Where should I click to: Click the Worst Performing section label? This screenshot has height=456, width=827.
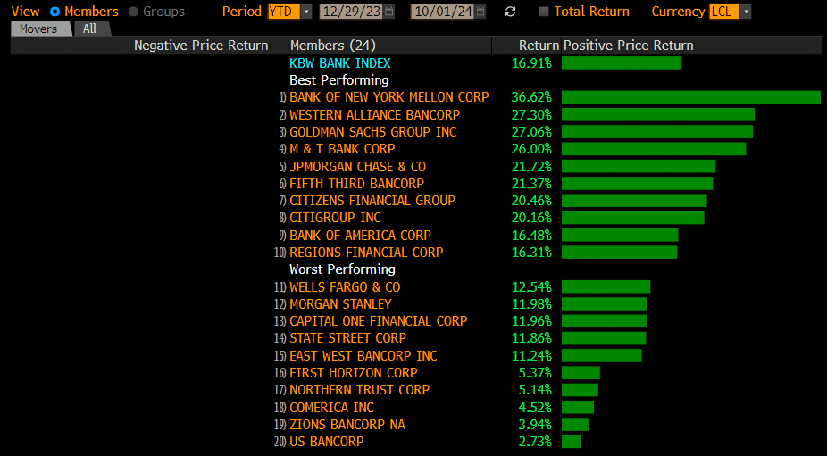pyautogui.click(x=342, y=269)
